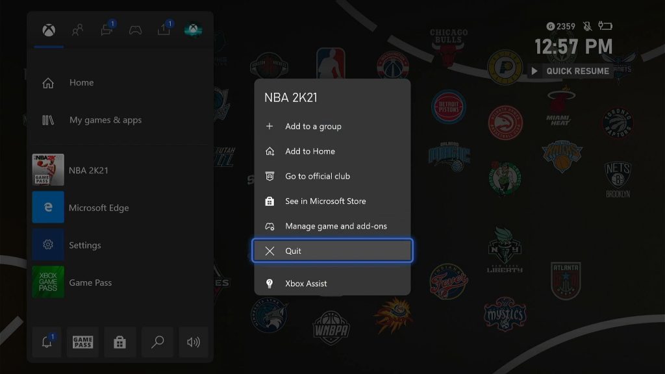Open the Capture & share tab
The image size is (665, 374).
click(164, 29)
